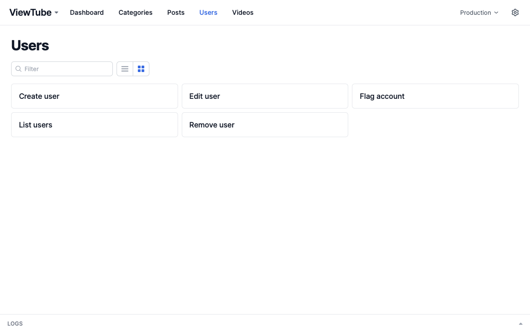Expand the ViewTube app switcher caret

coord(56,12)
